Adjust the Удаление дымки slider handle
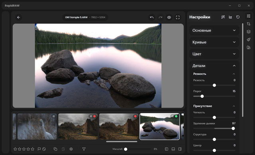This screenshot has width=255, height=155. pos(233,128)
